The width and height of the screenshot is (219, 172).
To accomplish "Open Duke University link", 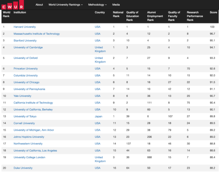I will tap(23, 168).
